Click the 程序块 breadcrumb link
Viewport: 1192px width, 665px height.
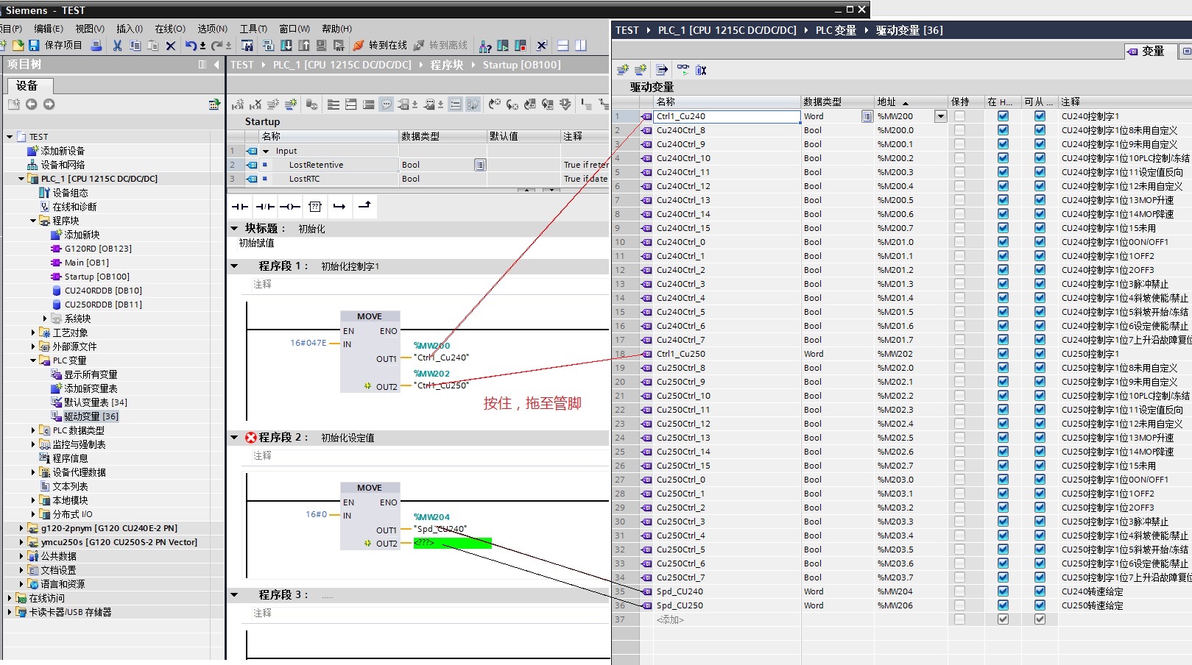coord(447,65)
